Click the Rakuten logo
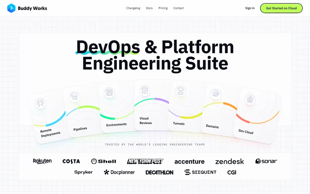The image size is (310, 194). [x=42, y=161]
